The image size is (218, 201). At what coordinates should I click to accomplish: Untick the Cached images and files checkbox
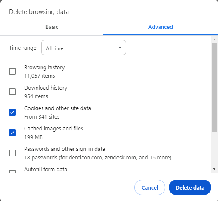(12, 133)
